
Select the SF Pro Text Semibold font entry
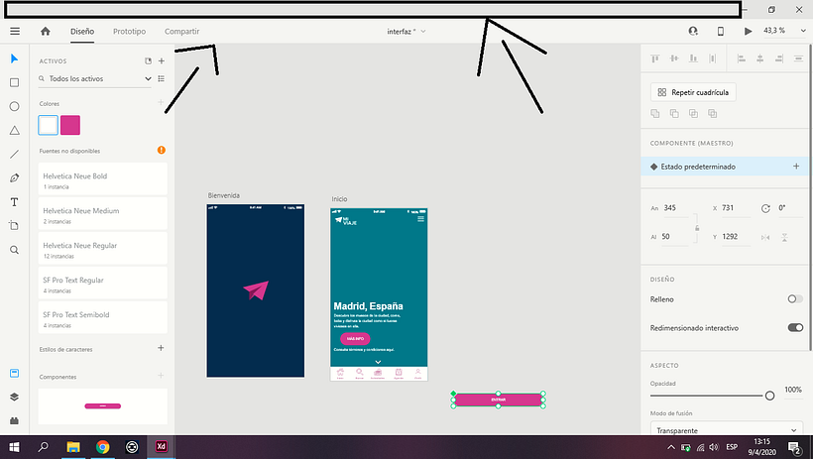point(103,318)
